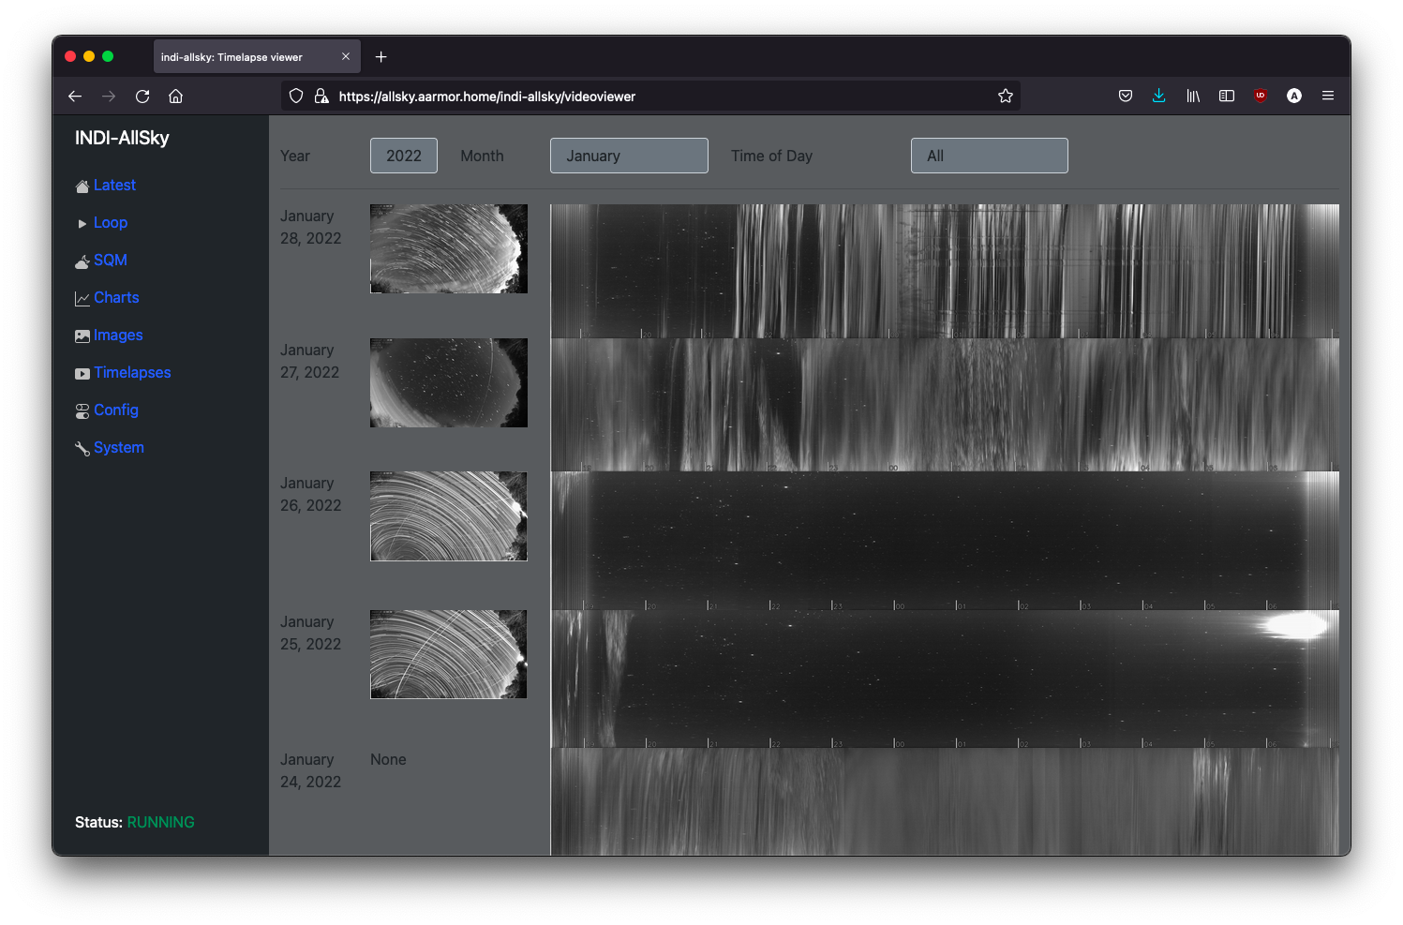Open the January 28 star trail thumbnail
This screenshot has height=925, width=1403.
click(449, 248)
